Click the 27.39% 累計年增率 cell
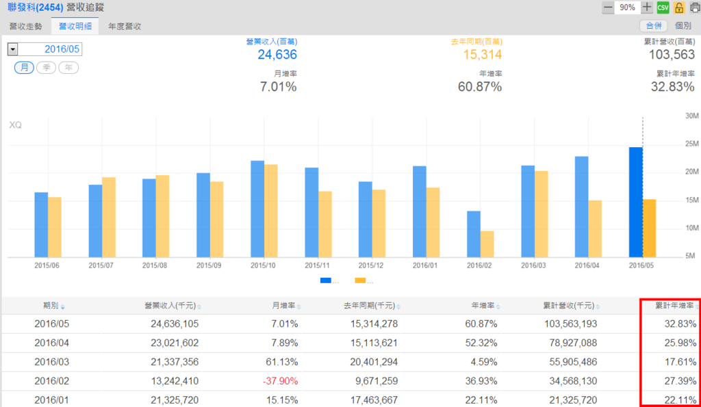The image size is (701, 407). 680,381
